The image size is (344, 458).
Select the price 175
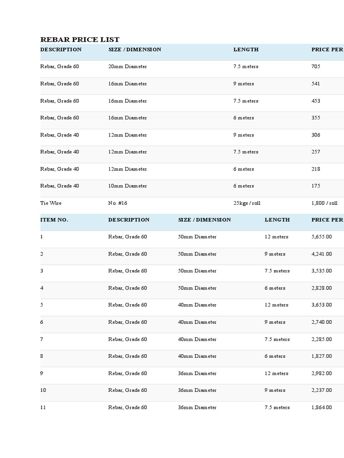tap(316, 186)
